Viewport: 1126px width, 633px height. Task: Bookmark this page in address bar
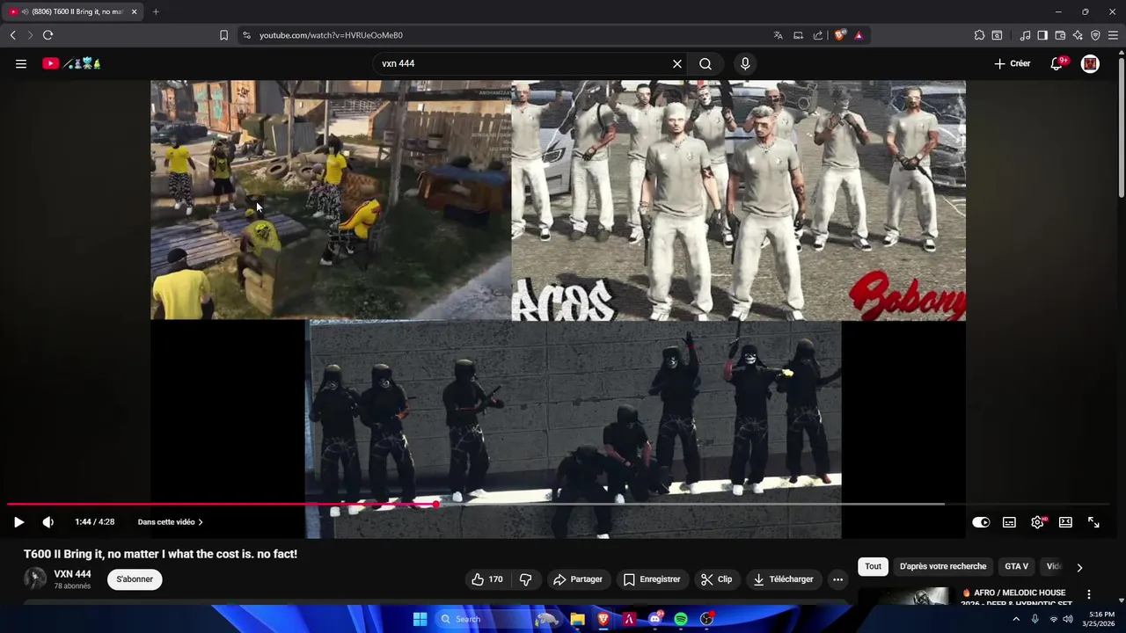[223, 35]
